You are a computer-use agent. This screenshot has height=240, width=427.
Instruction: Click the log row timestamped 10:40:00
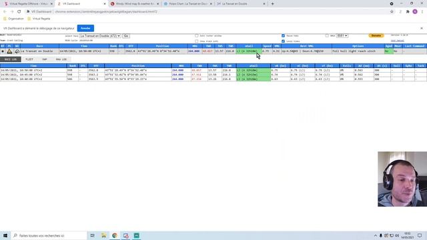pos(213,79)
